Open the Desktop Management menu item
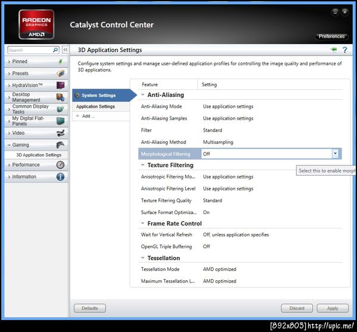 point(36,97)
